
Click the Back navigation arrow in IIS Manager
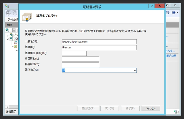(x=8, y=13)
